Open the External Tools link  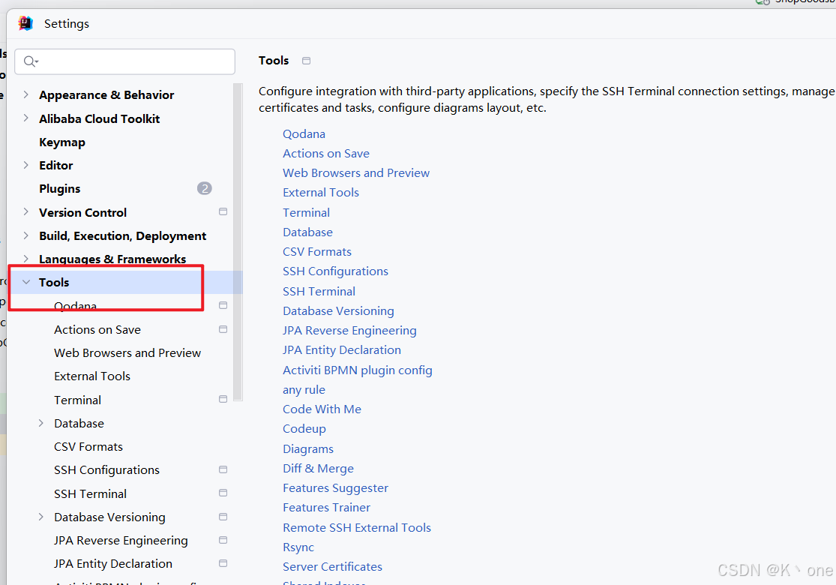[x=320, y=193]
